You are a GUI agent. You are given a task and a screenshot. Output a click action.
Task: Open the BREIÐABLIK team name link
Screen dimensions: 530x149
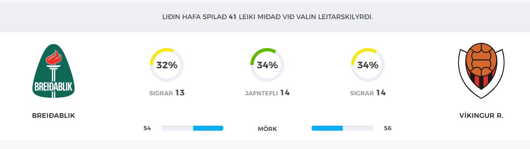coord(54,116)
